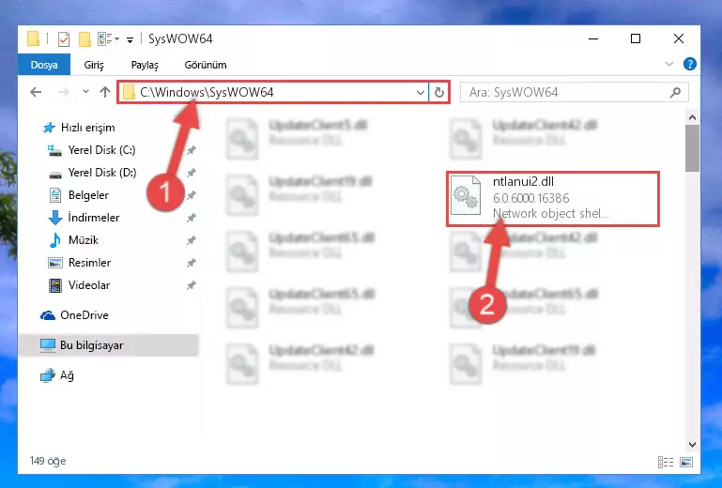Click the file scrollbar up arrow
722x488 pixels.
(x=692, y=117)
